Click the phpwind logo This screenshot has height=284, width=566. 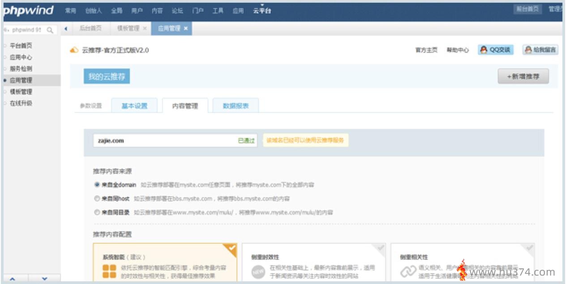click(x=28, y=10)
